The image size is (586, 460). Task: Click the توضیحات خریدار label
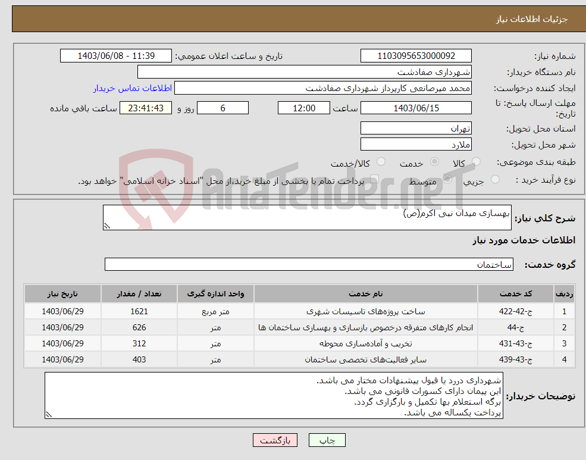coord(541,396)
